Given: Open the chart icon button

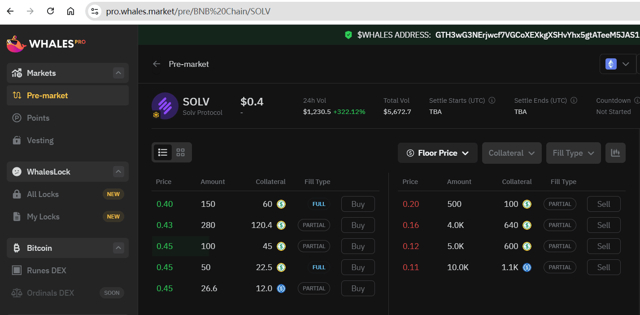Looking at the screenshot, I should coord(615,153).
